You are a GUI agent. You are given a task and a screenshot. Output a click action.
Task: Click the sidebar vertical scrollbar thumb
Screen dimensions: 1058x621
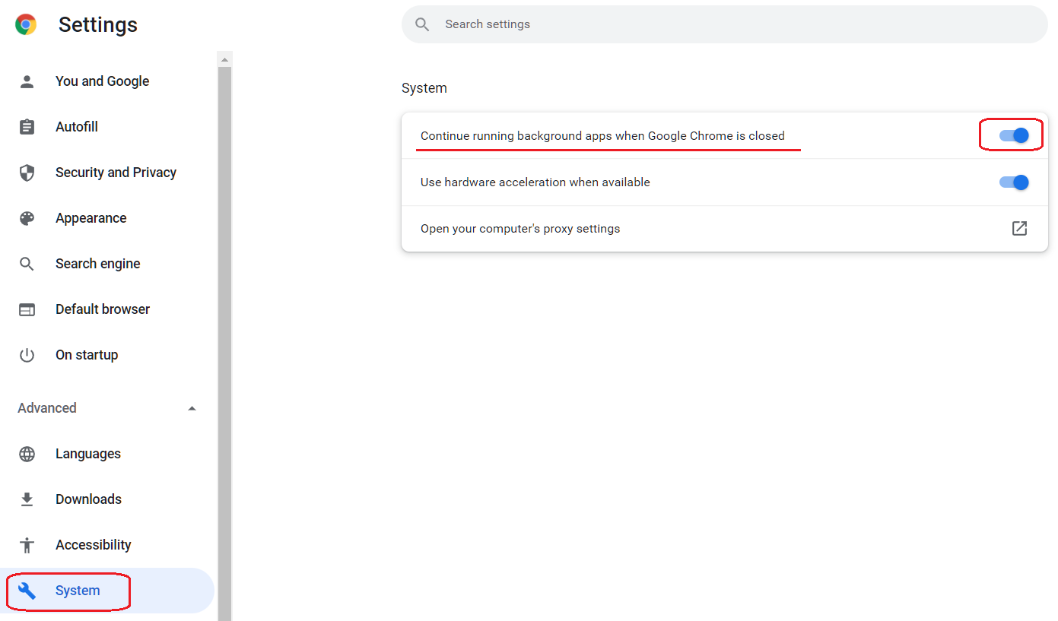pyautogui.click(x=224, y=344)
